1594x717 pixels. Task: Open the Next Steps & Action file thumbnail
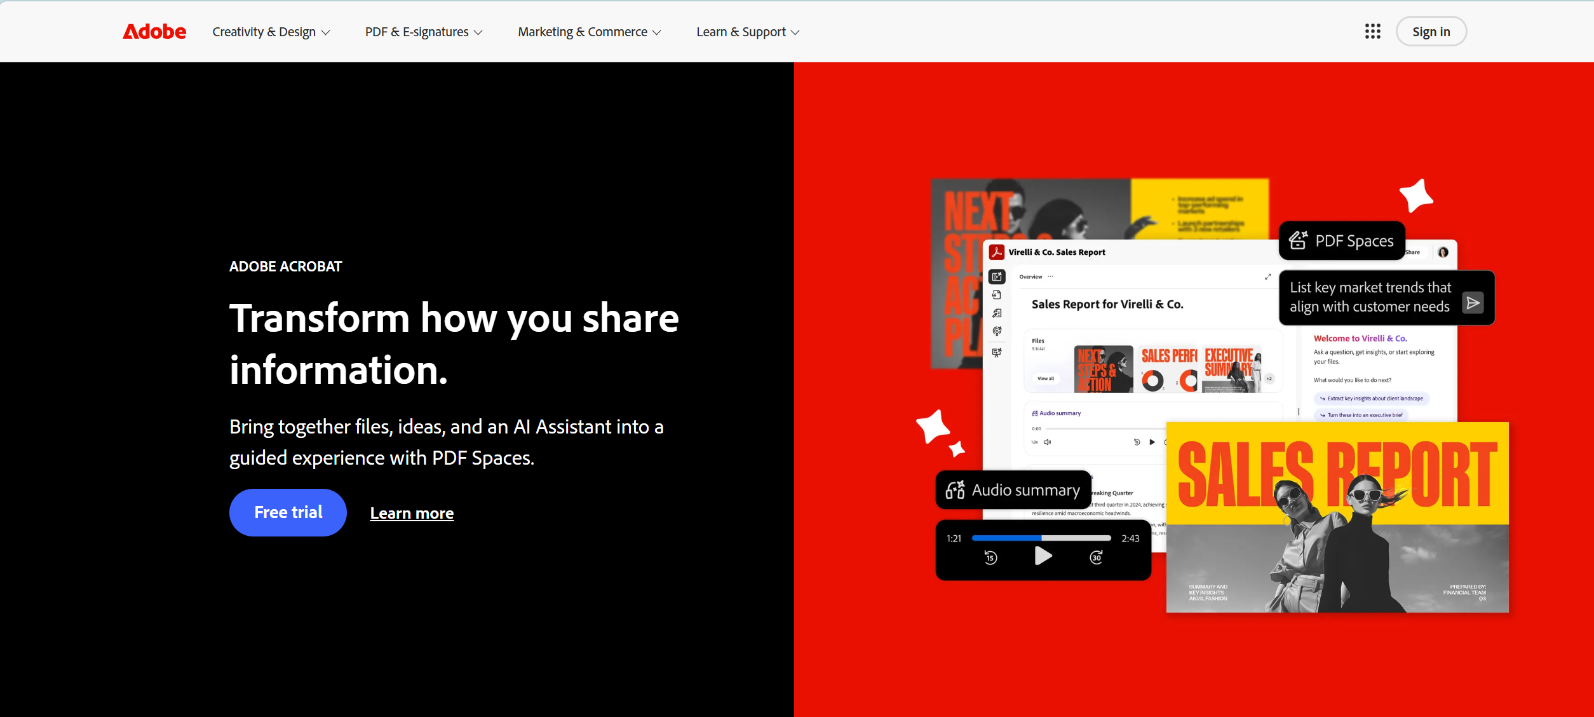tap(1104, 369)
